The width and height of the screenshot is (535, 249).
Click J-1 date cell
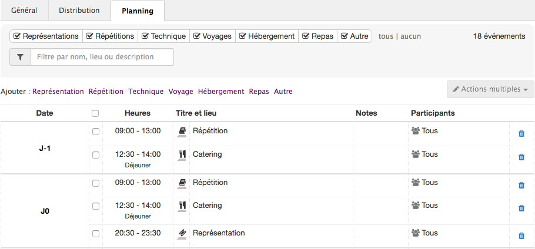tap(45, 149)
